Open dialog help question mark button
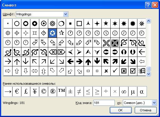160x117 pixels. point(148,5)
